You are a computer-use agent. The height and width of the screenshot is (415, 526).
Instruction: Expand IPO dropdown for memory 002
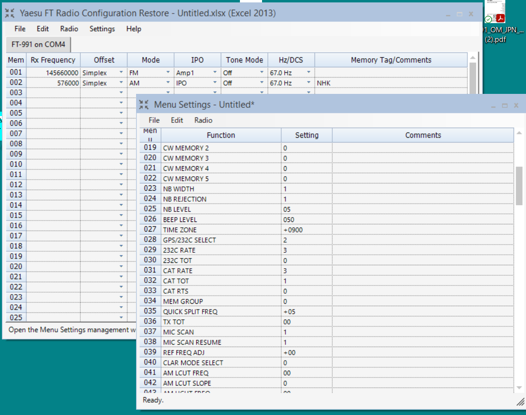tap(215, 83)
